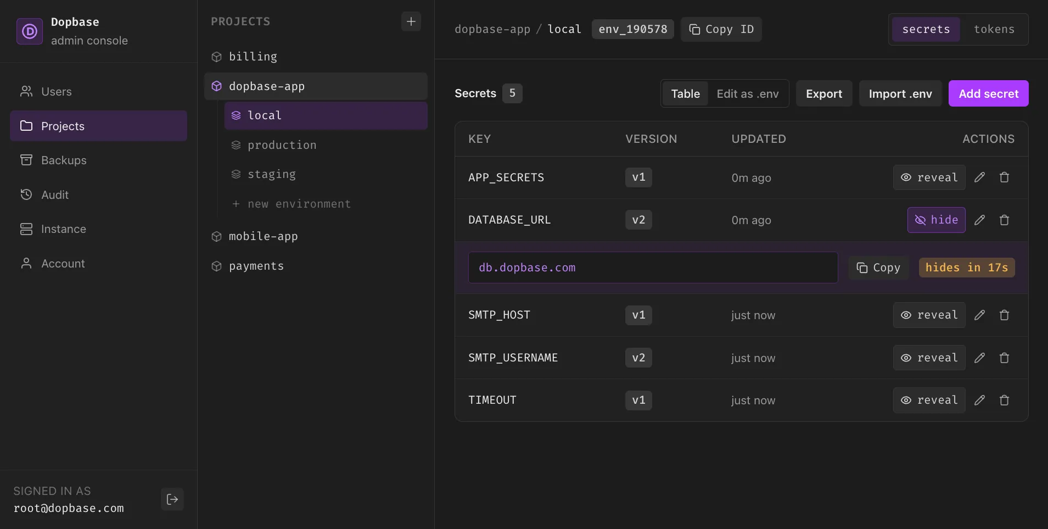Edit the SMTP_USERNAME secret
Image resolution: width=1048 pixels, height=529 pixels.
(979, 358)
